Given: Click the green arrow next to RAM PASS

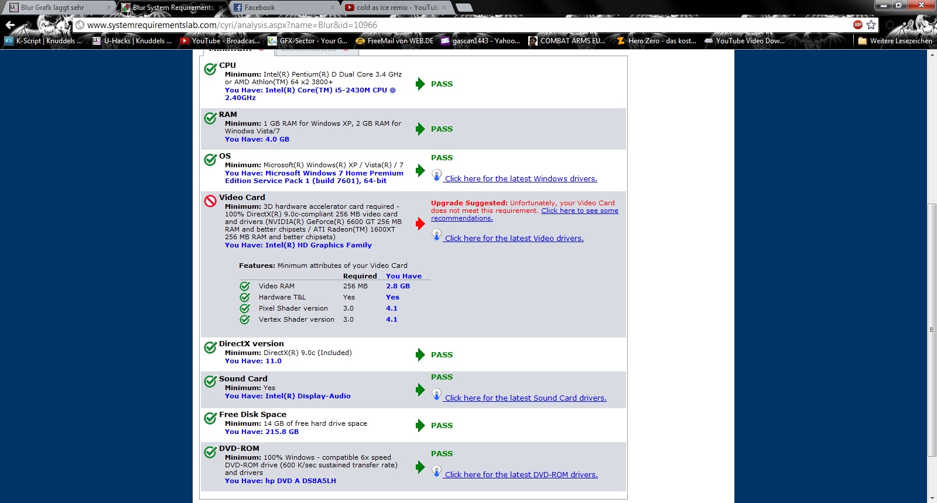Looking at the screenshot, I should 420,129.
